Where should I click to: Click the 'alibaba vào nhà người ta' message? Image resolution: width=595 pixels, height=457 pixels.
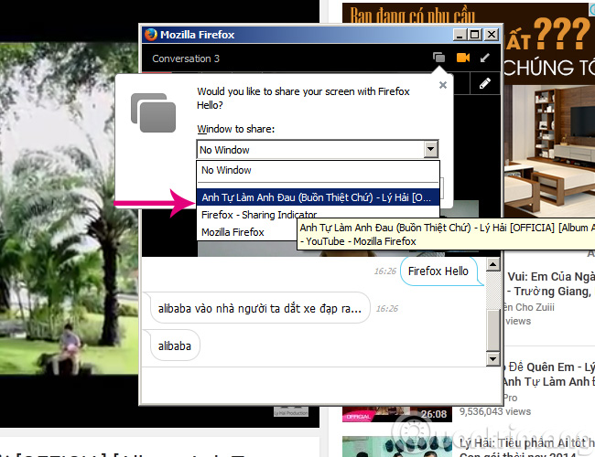click(259, 308)
